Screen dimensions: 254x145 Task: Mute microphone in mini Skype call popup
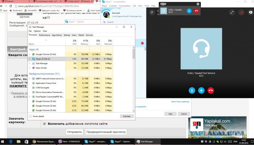coord(189,11)
